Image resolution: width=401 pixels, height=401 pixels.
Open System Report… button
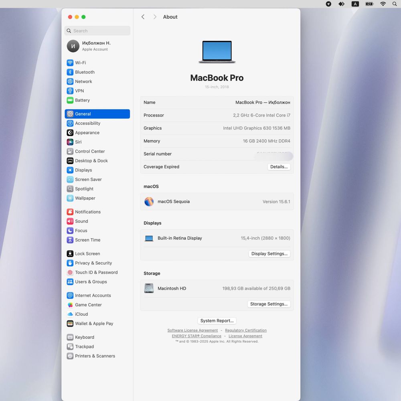(217, 321)
